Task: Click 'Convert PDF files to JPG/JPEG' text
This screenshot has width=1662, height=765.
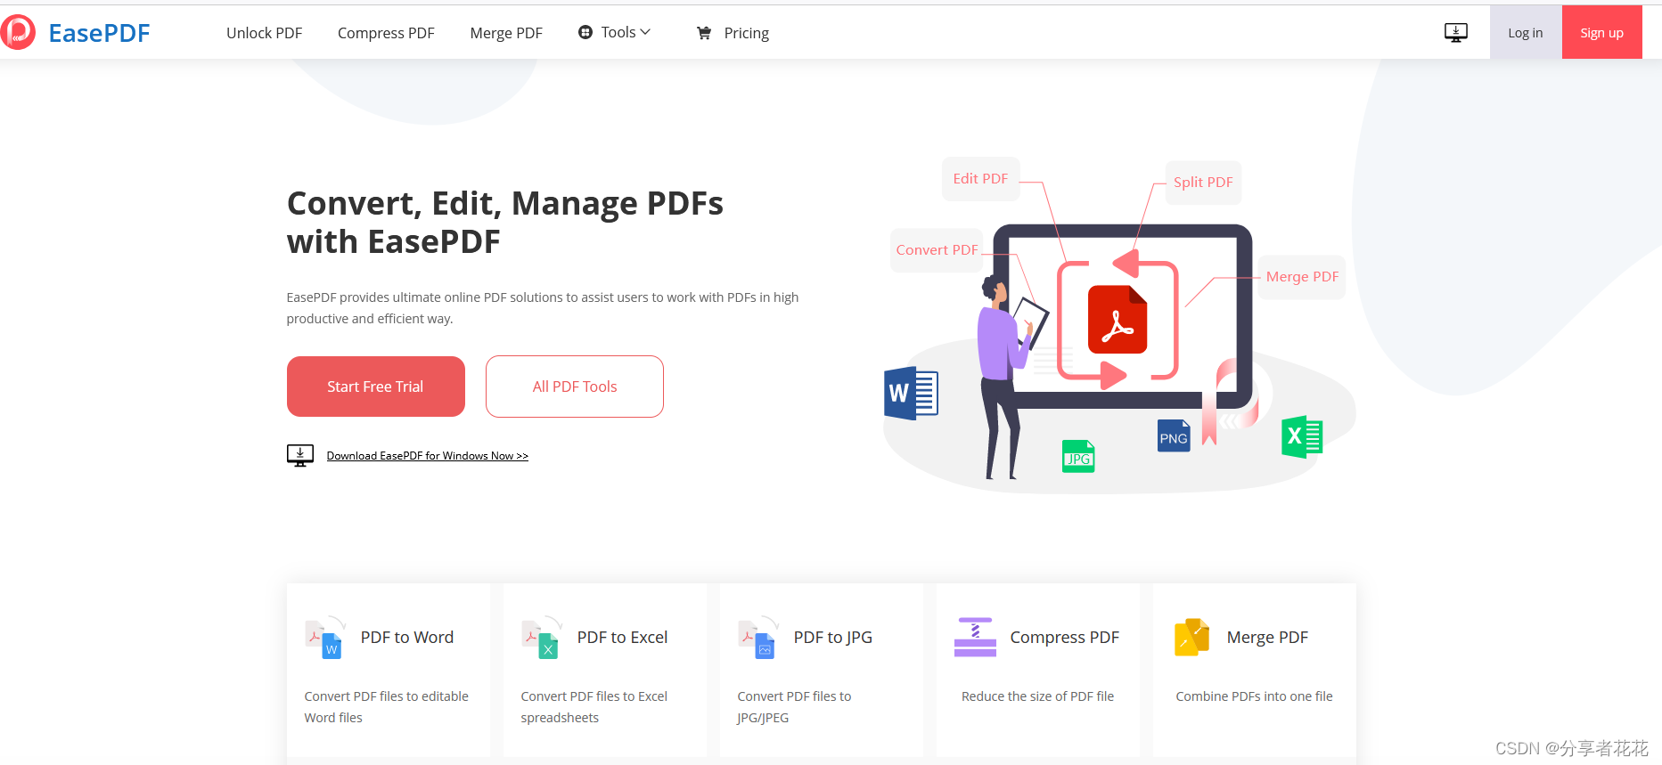Action: pyautogui.click(x=794, y=707)
